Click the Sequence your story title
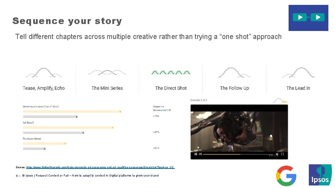 tap(67, 21)
